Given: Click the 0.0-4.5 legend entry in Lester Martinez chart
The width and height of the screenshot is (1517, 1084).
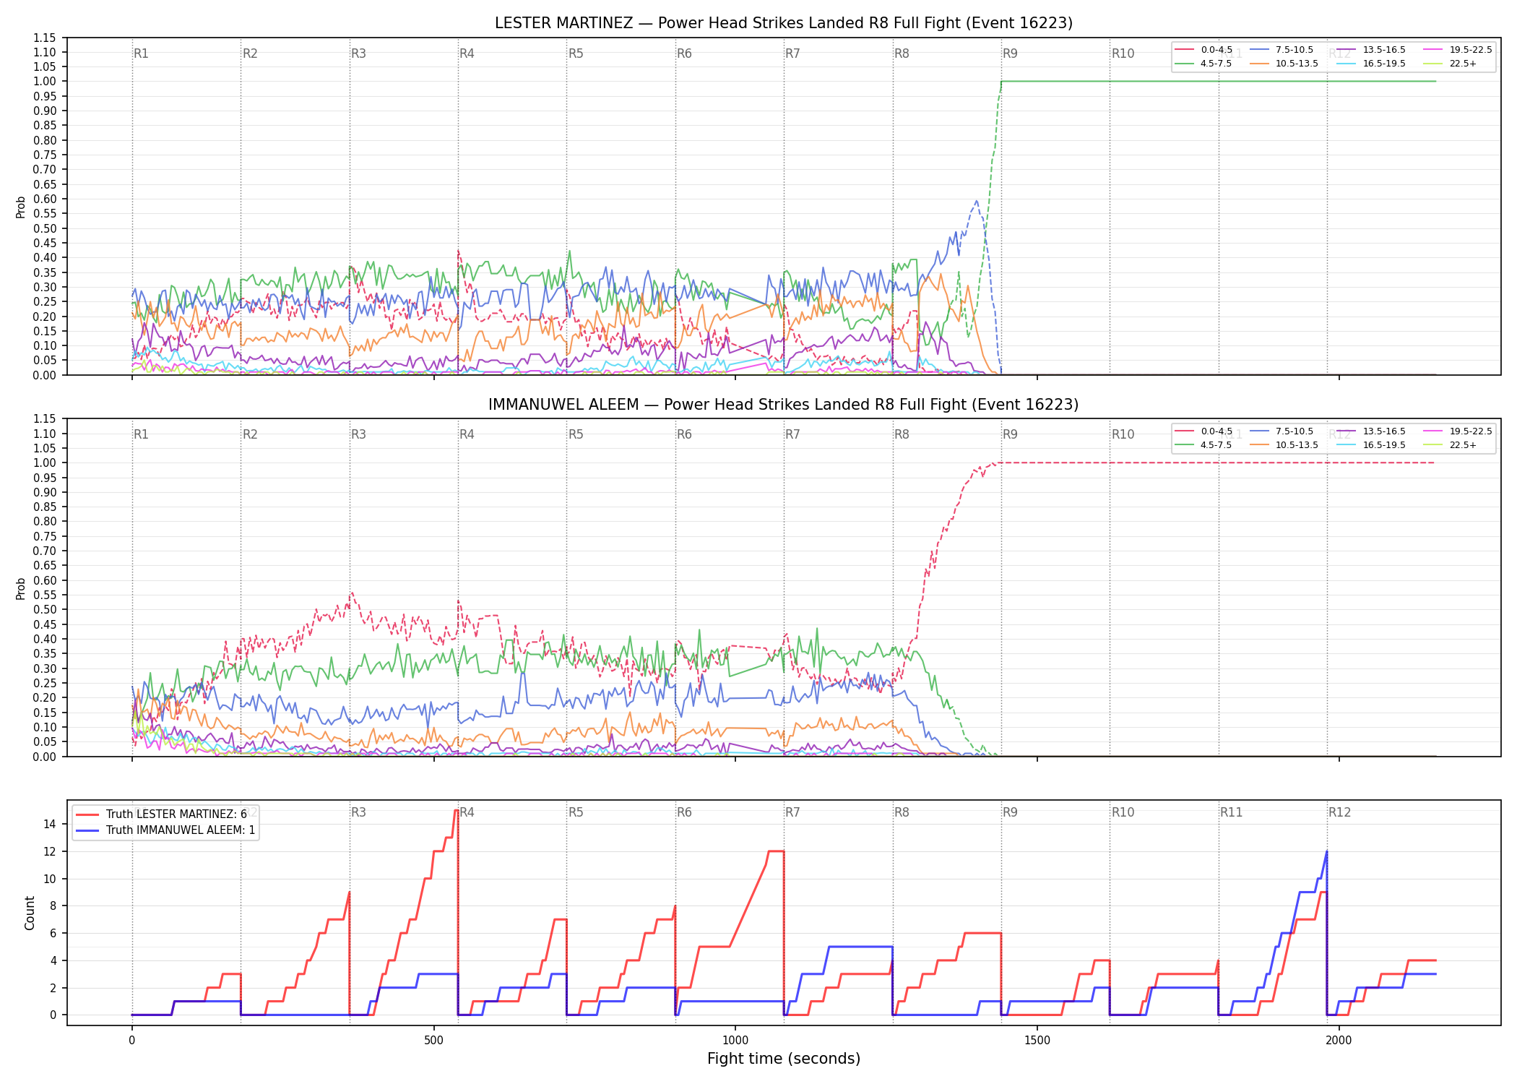Looking at the screenshot, I should [x=1204, y=50].
